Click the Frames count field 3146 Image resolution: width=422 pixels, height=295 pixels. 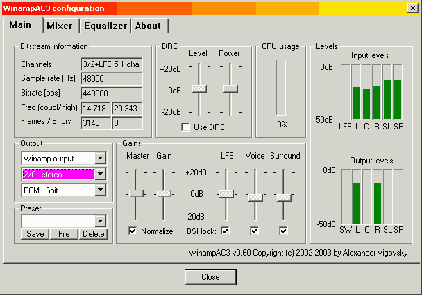(96, 123)
